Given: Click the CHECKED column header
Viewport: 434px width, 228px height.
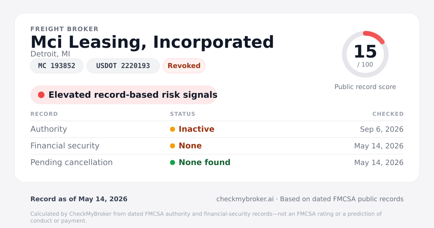Looking at the screenshot, I should tap(388, 114).
